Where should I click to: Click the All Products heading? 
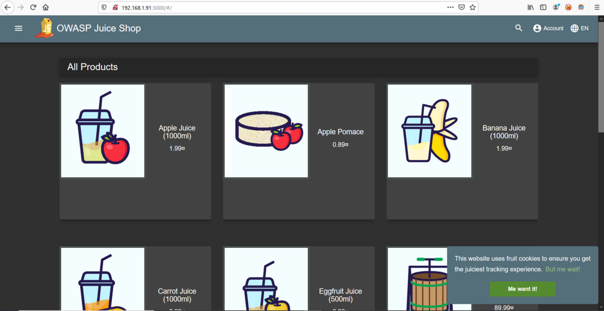pos(93,67)
